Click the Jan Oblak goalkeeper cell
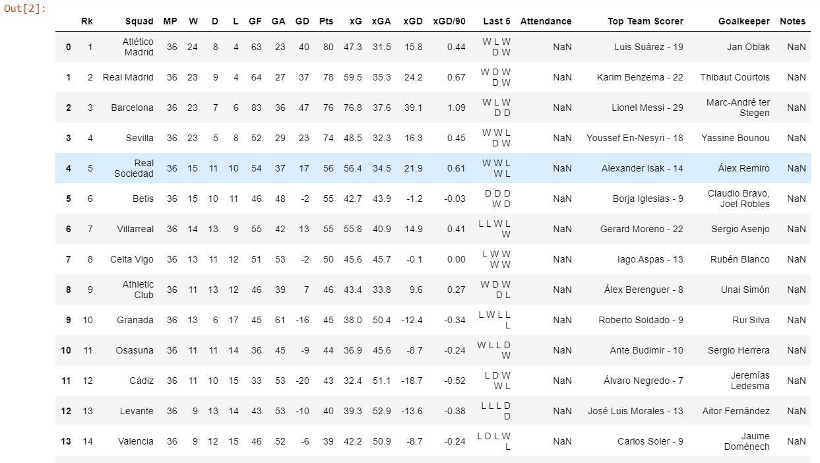The image size is (820, 463). 748,47
